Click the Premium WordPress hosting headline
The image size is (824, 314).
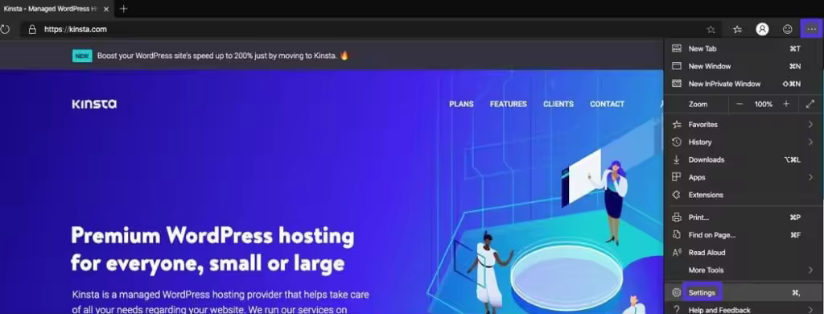click(212, 250)
